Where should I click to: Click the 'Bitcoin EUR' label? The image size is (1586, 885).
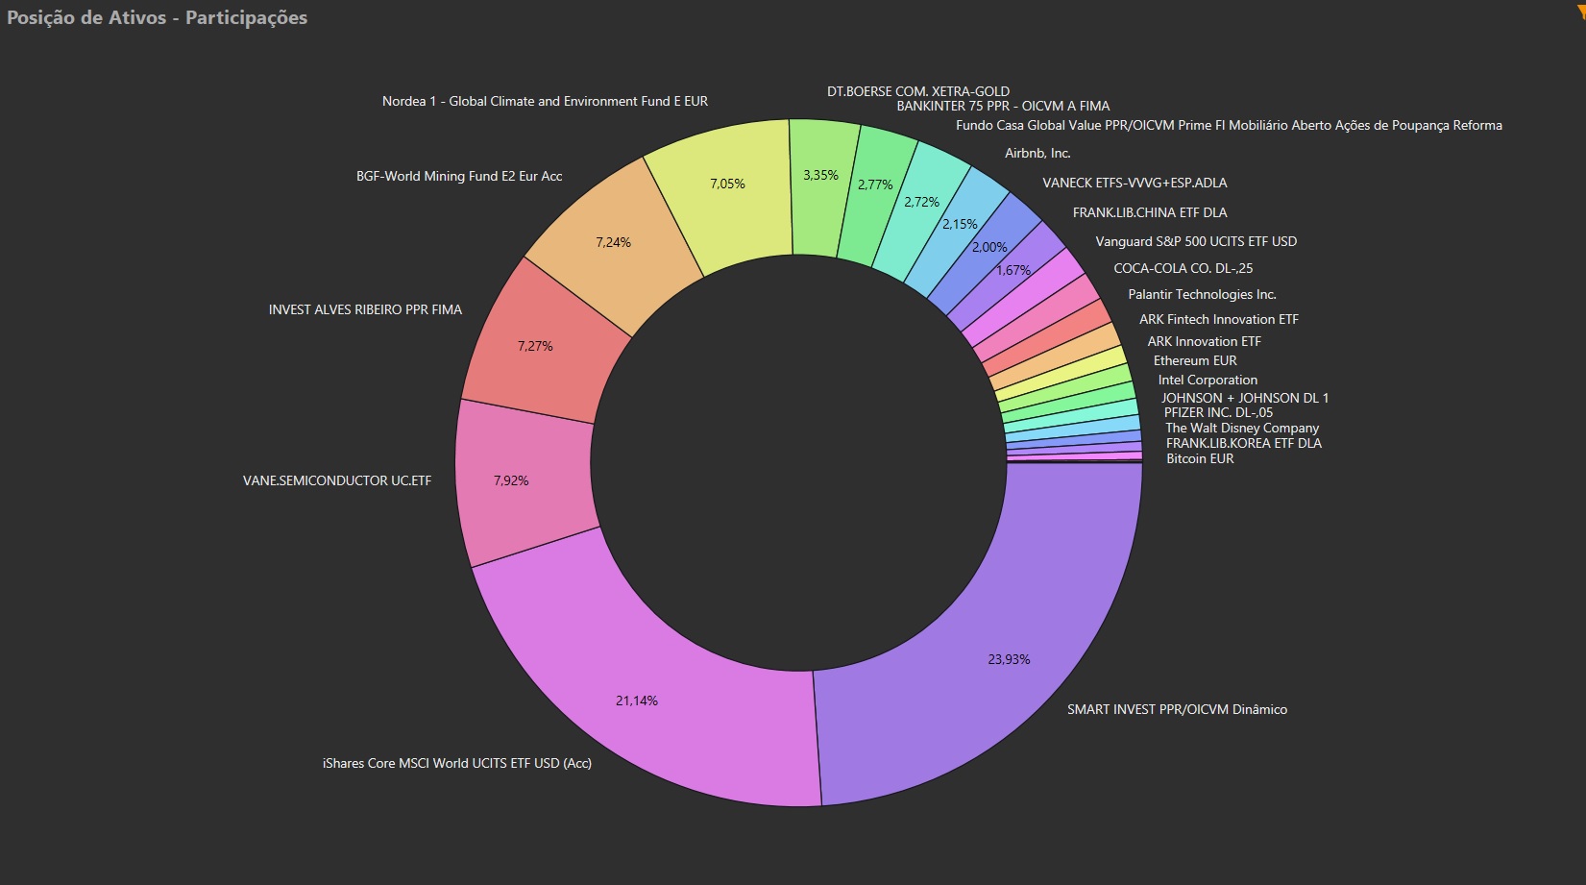pyautogui.click(x=1200, y=458)
